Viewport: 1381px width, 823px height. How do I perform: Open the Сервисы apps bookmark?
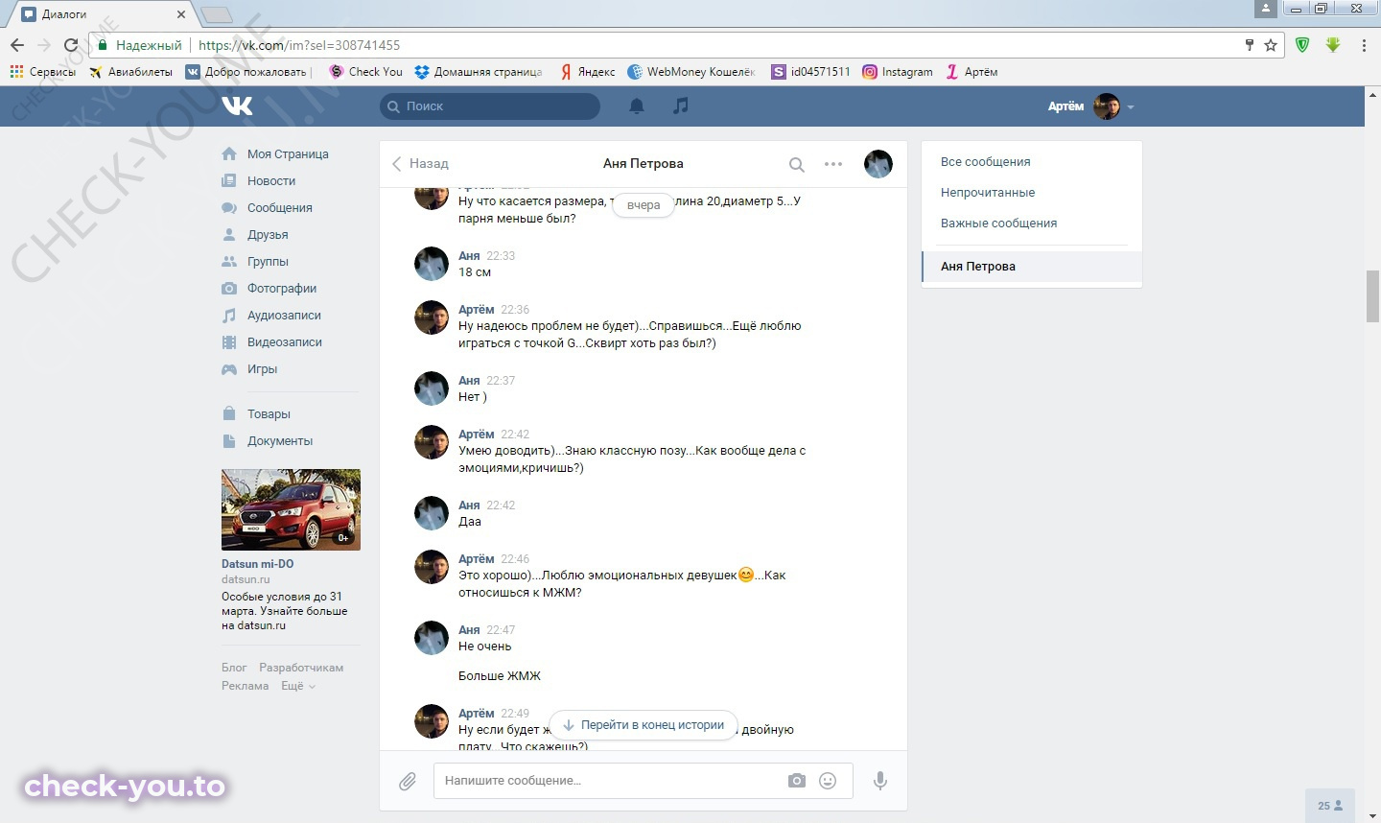(42, 72)
